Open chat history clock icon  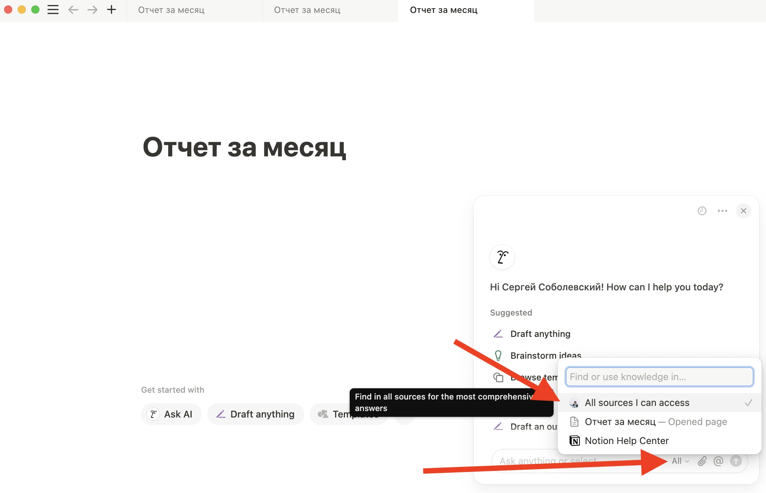(702, 211)
